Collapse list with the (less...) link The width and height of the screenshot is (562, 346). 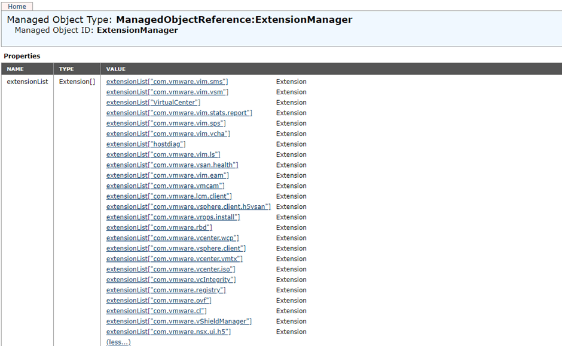118,342
